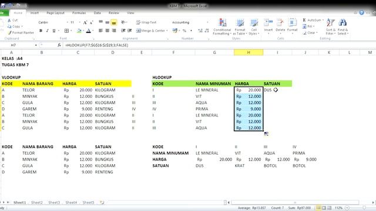Switch to Sheet3 tab
The width and height of the screenshot is (376, 211).
coord(54,202)
